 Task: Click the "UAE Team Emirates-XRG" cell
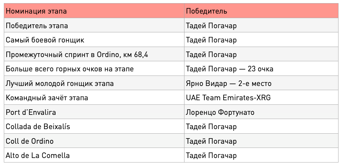point(261,97)
